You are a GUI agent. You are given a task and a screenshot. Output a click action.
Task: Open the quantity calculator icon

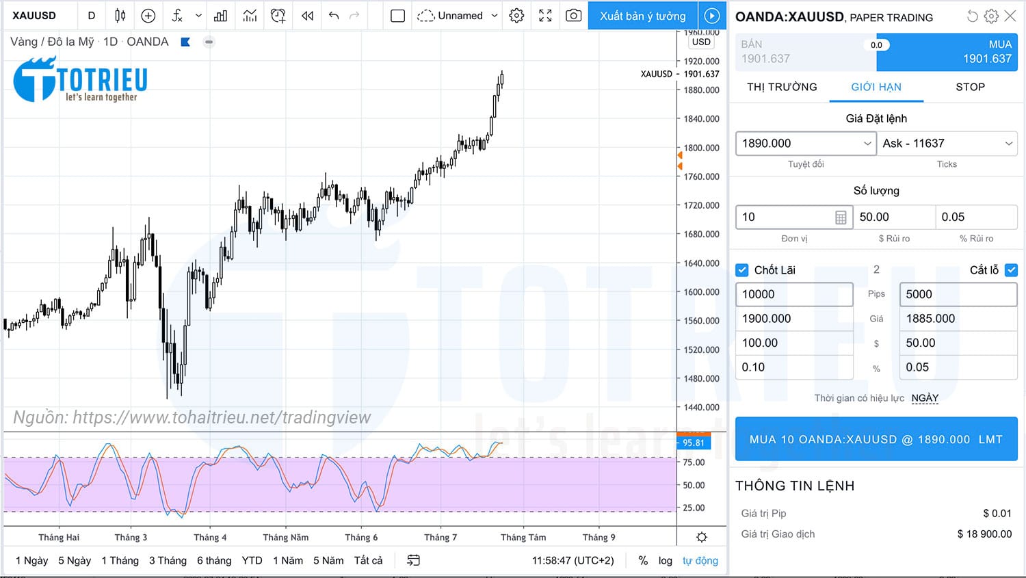(x=841, y=218)
